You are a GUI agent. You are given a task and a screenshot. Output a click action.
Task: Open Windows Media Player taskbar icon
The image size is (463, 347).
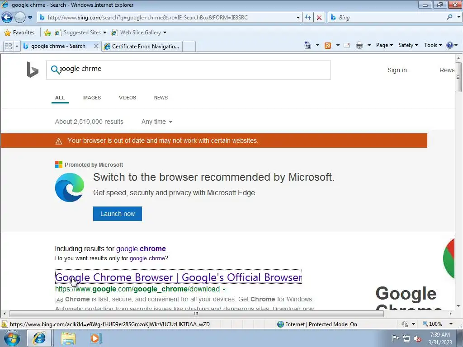pyautogui.click(x=95, y=338)
